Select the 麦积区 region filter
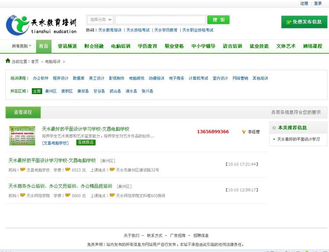 [x=67, y=91]
